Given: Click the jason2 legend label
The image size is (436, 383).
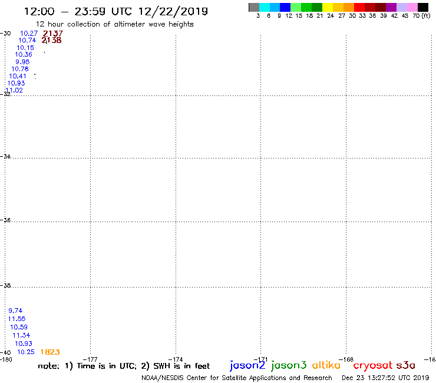Looking at the screenshot, I should coord(247,365).
